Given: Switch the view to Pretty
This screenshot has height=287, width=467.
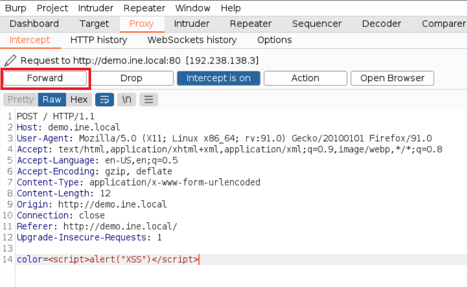Looking at the screenshot, I should (x=21, y=100).
